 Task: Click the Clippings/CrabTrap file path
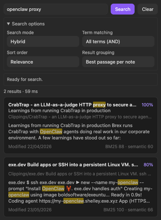pos(80,117)
